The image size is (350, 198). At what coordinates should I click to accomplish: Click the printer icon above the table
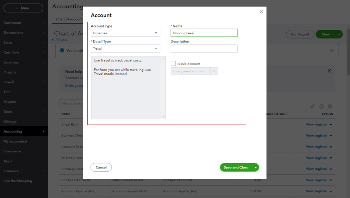point(321,106)
